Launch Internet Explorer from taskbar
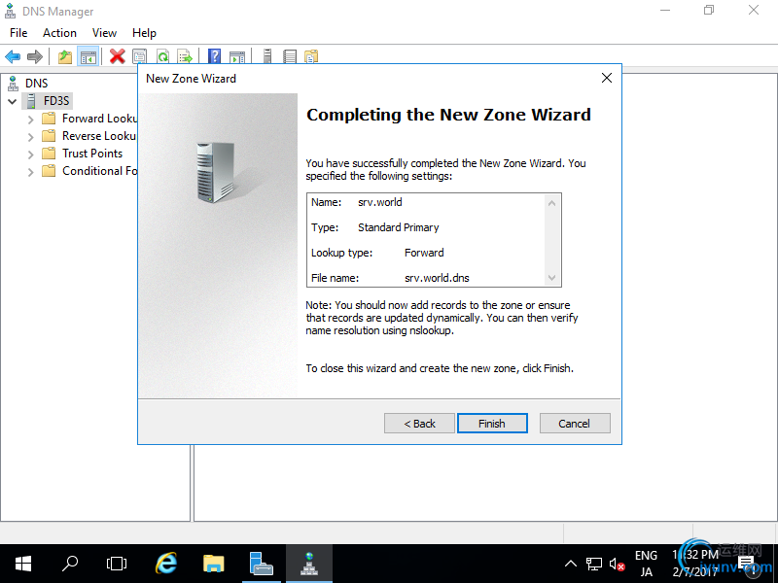Image resolution: width=778 pixels, height=583 pixels. click(166, 564)
